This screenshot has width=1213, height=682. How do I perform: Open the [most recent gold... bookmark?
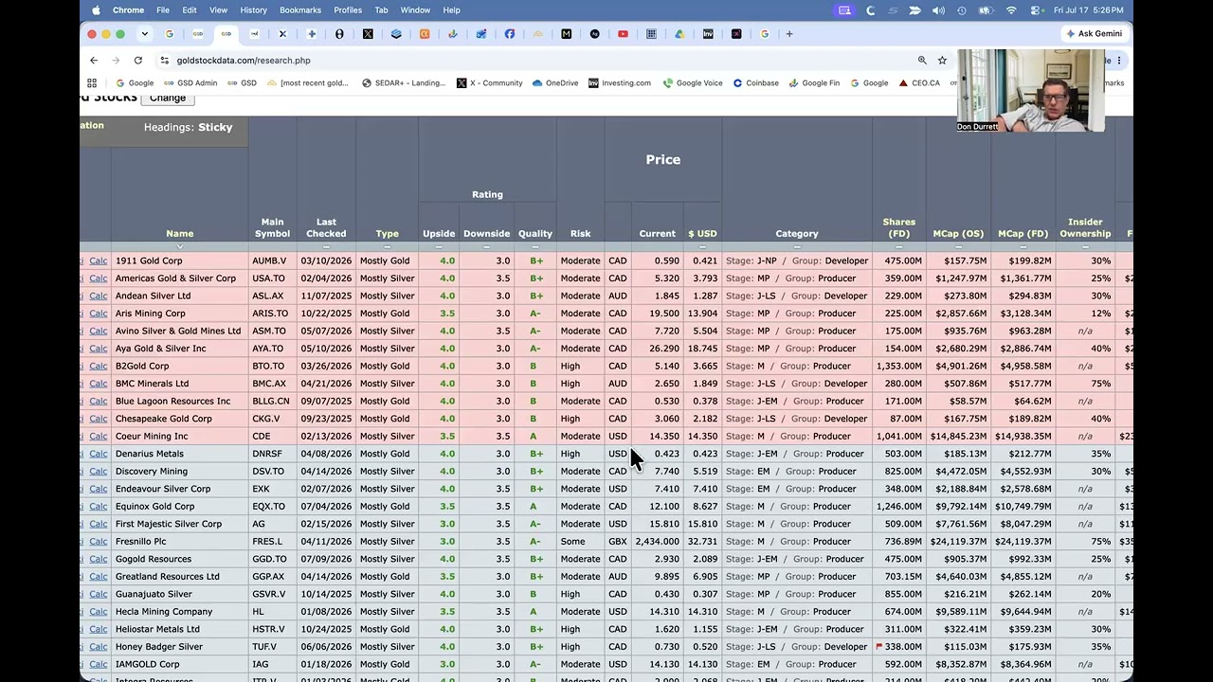[308, 83]
